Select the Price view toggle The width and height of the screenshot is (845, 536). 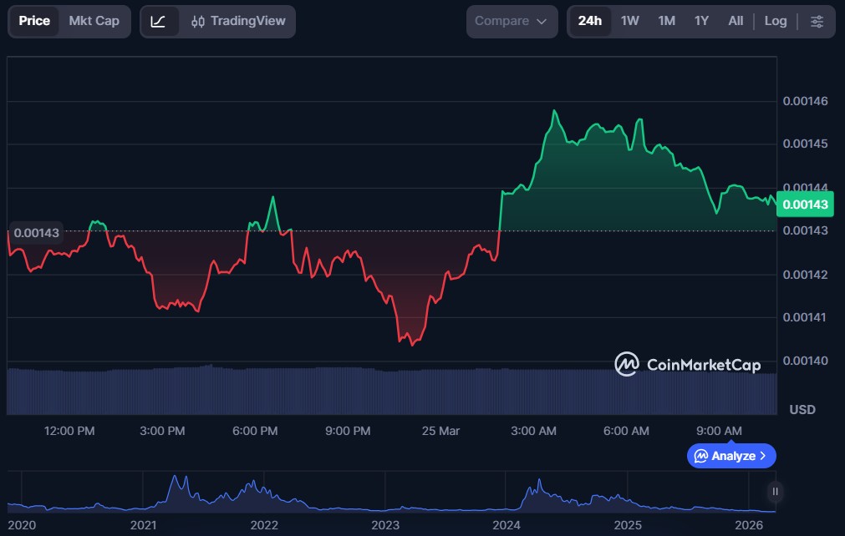click(34, 21)
